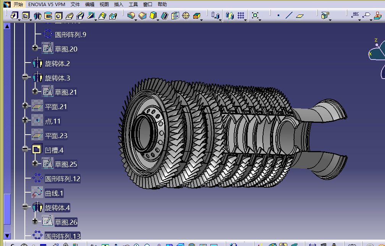Create a reference Plane
385x246 pixels.
point(300,16)
